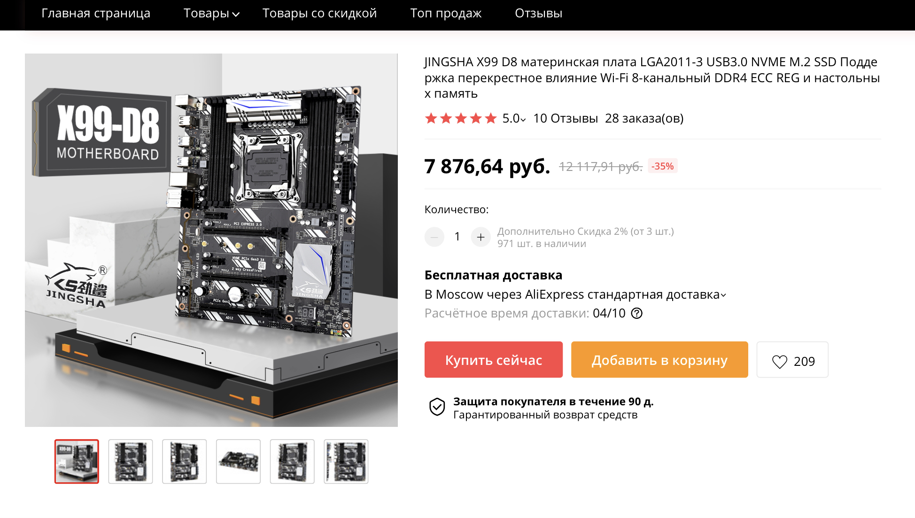
Task: Click the delivery time question mark icon
Action: (636, 313)
